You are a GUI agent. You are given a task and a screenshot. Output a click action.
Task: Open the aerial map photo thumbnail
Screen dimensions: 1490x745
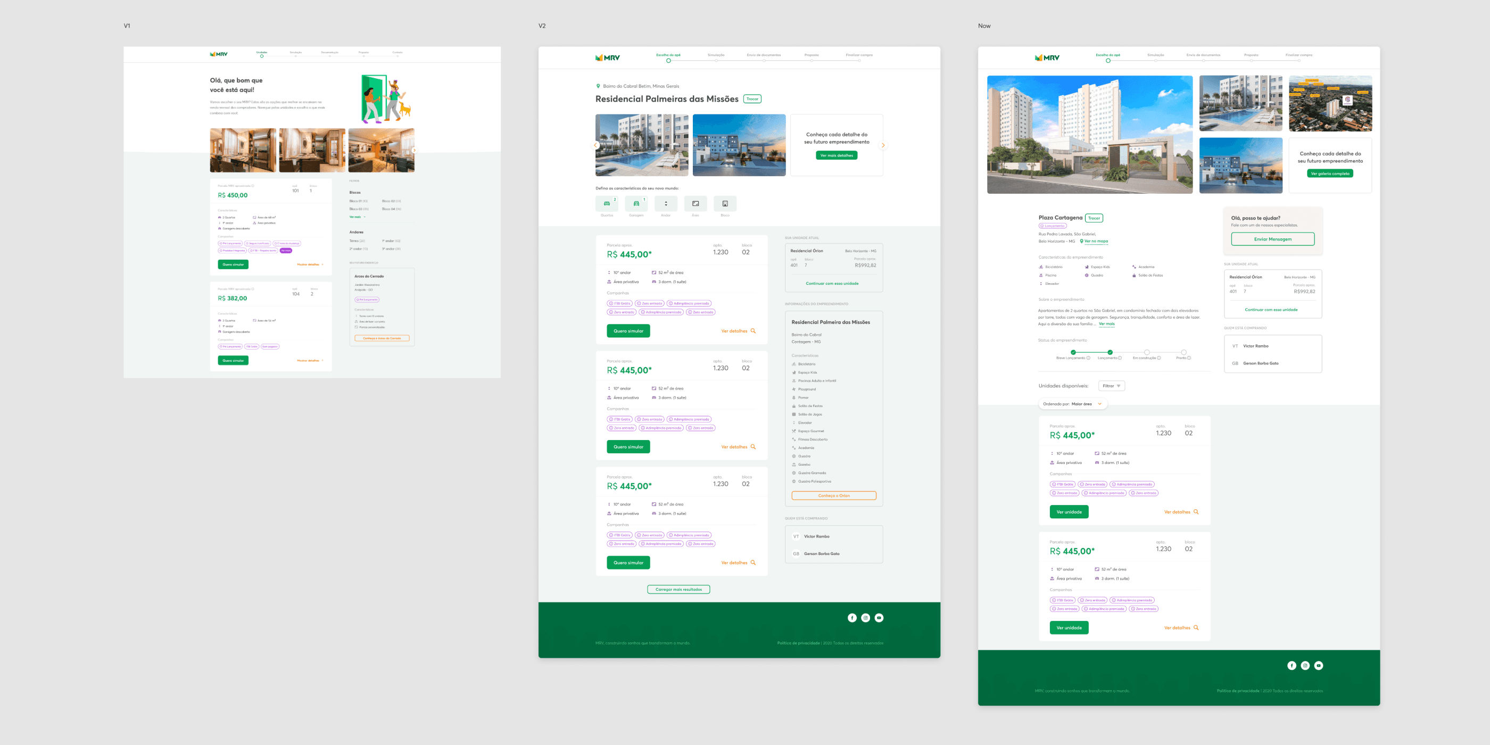[x=1330, y=104]
